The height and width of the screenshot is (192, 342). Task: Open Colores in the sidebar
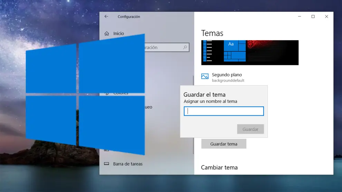point(121,93)
